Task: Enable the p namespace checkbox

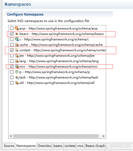Action: click(12, 72)
